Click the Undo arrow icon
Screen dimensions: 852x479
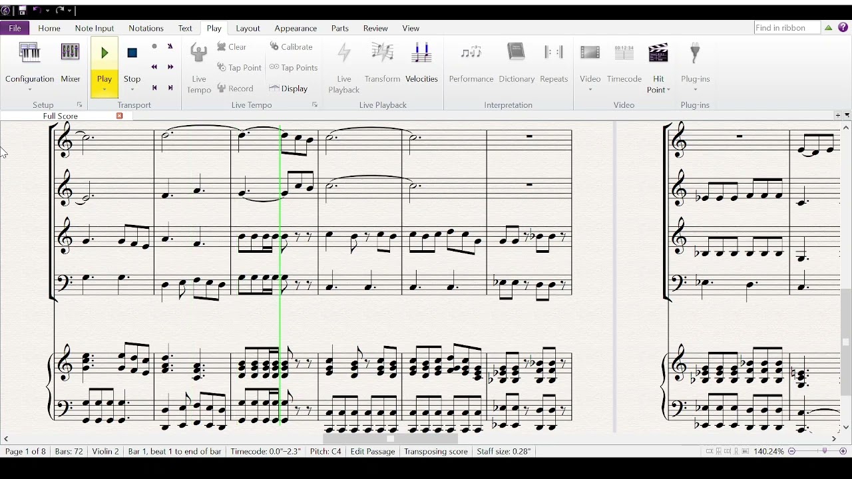coord(37,11)
